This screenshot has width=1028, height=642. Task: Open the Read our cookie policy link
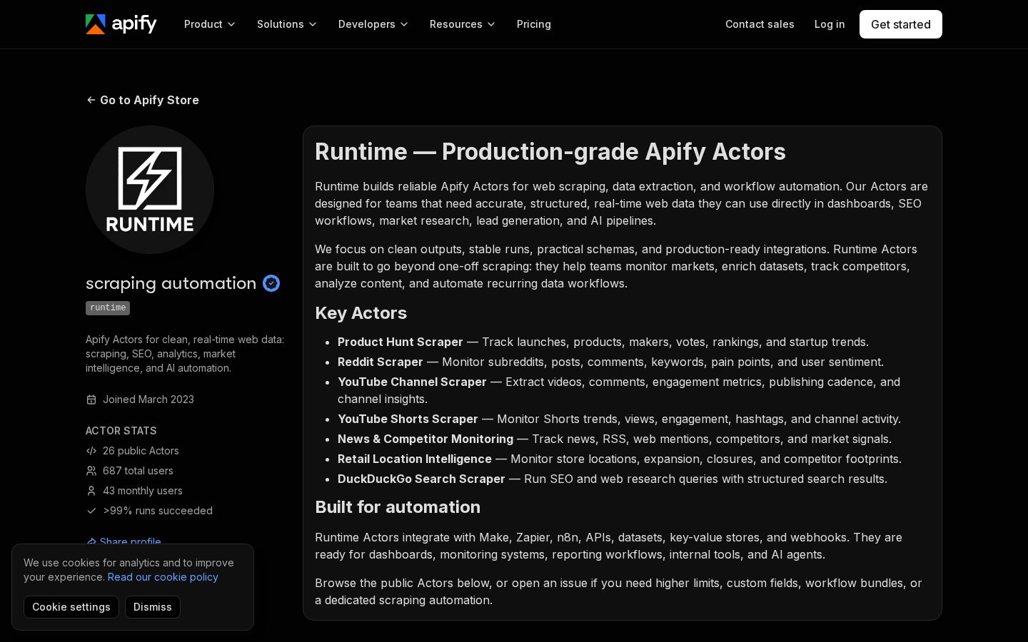(163, 577)
